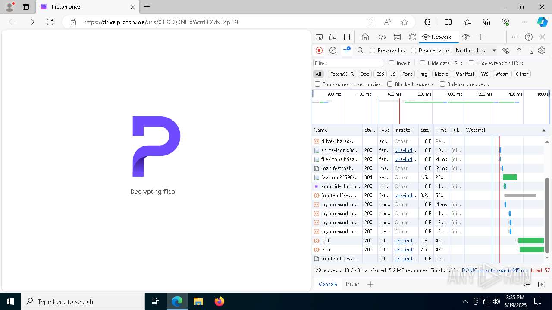The image size is (552, 310).
Task: Select the stats request row
Action: click(x=428, y=241)
